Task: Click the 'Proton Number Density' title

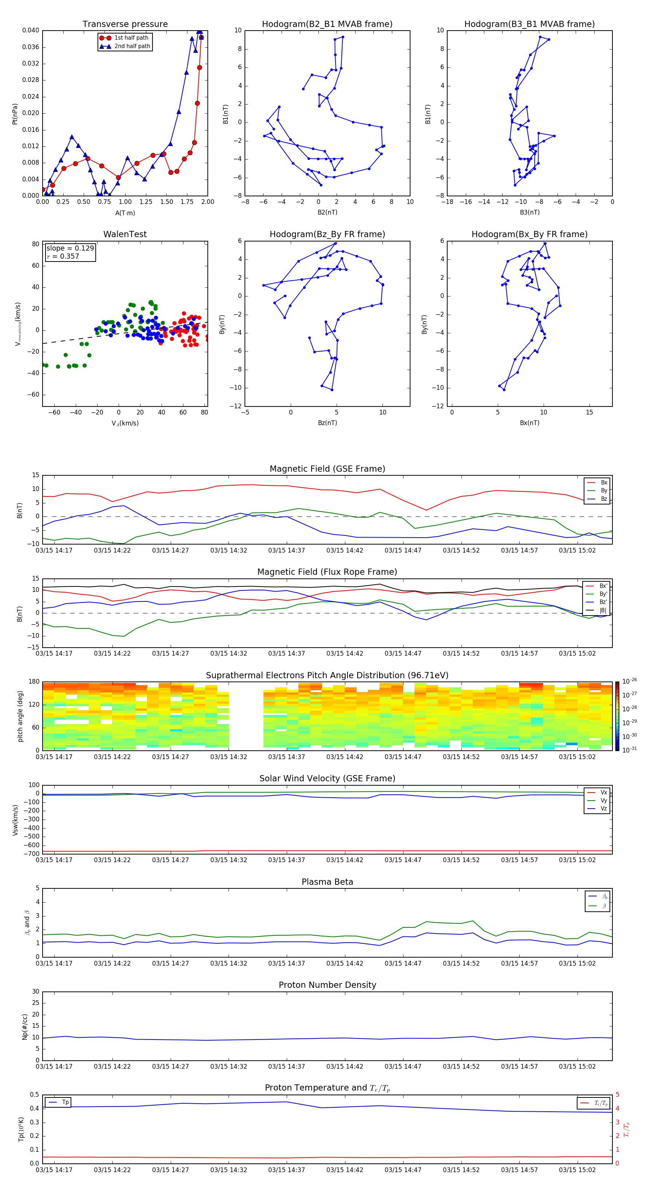Action: pyautogui.click(x=327, y=985)
